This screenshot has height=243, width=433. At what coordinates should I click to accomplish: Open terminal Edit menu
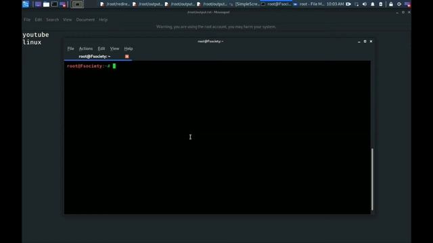[101, 49]
